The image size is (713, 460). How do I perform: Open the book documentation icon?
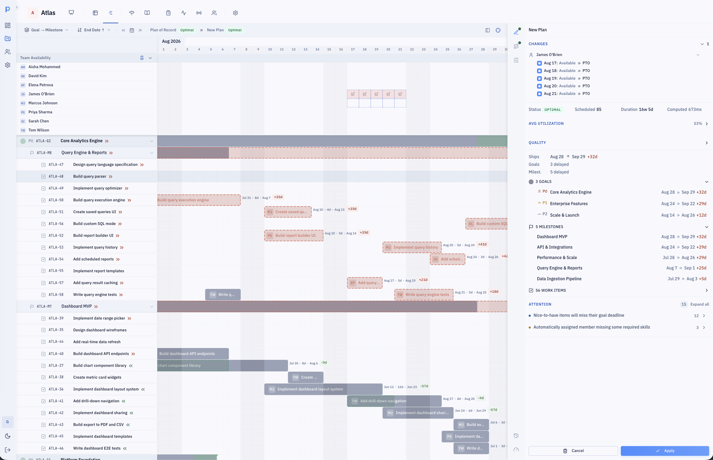147,13
